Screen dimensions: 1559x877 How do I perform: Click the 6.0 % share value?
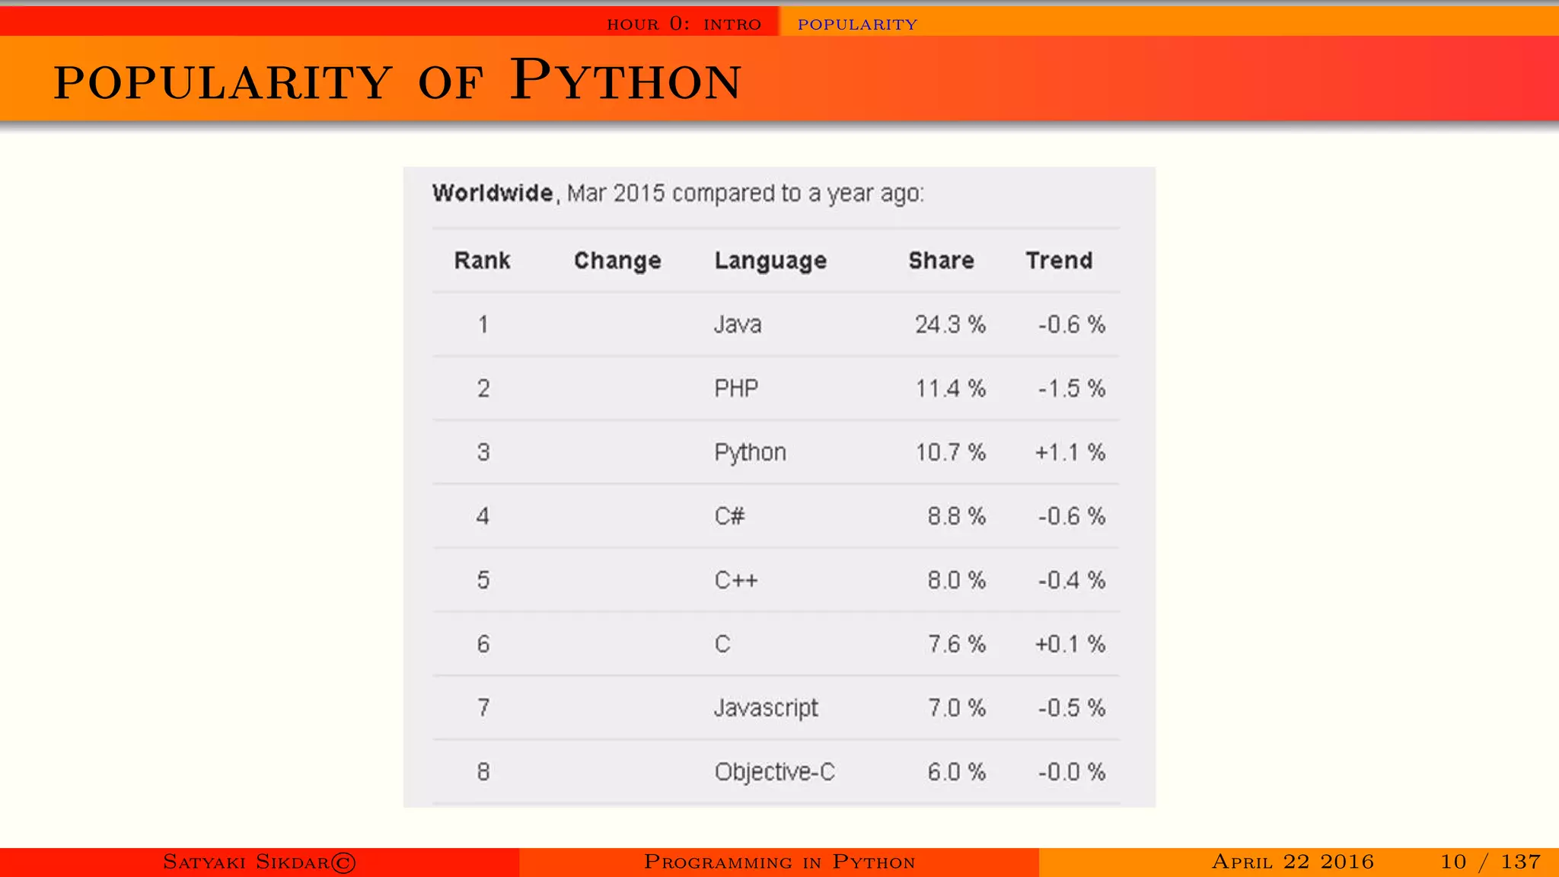(956, 772)
